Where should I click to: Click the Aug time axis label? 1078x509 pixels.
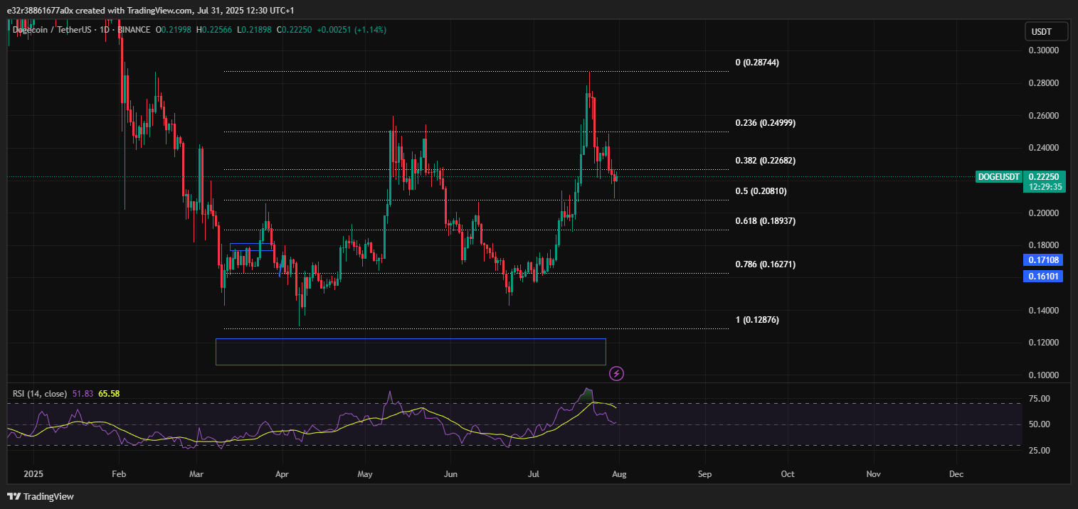point(618,473)
